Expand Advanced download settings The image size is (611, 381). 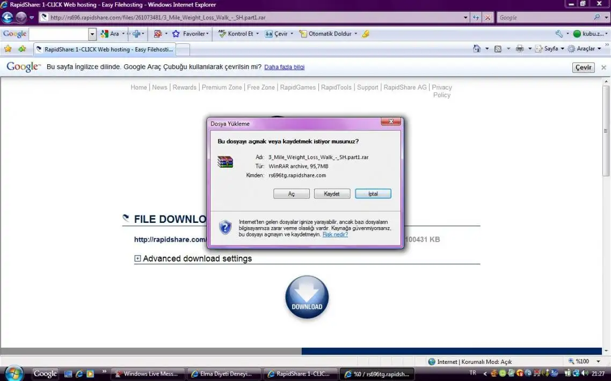point(137,258)
